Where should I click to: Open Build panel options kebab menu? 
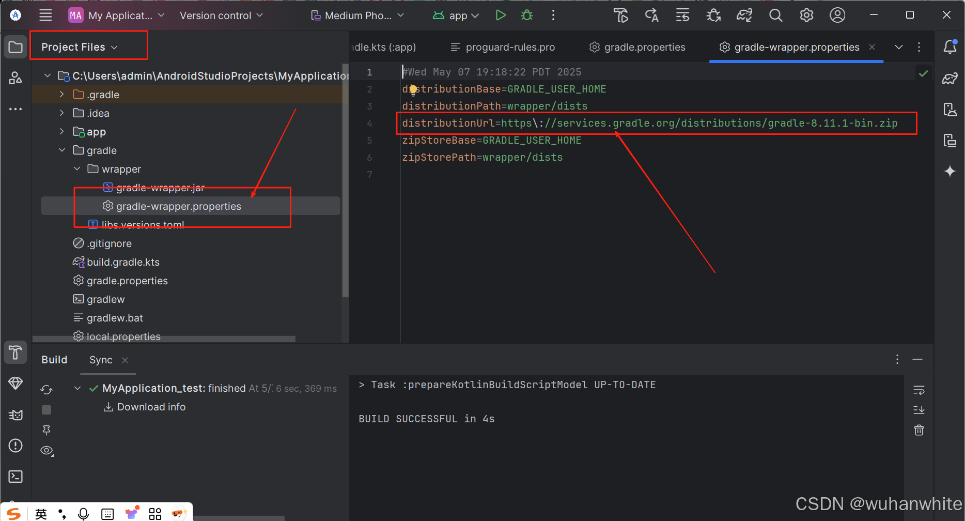click(x=897, y=359)
